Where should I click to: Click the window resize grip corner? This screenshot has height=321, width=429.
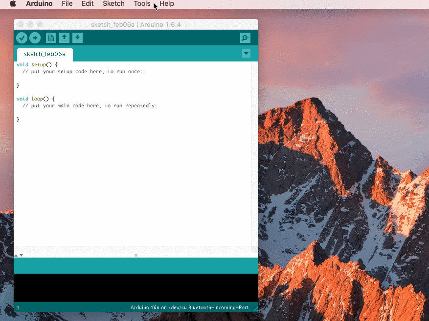[x=255, y=309]
